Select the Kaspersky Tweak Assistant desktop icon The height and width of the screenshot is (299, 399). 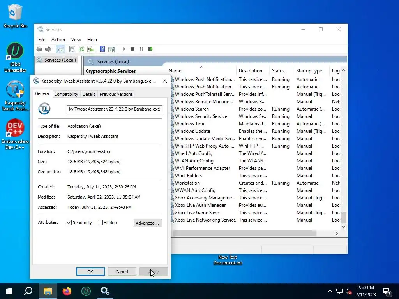pos(15,96)
